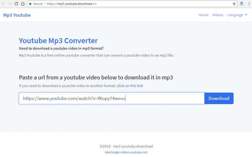252x157 pixels.
Task: Click the green Secure padlock icon
Action: (x=30, y=4)
